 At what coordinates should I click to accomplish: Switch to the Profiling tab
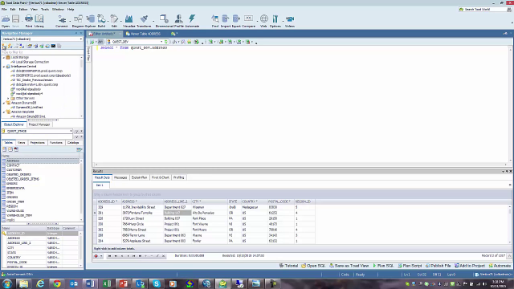click(178, 177)
